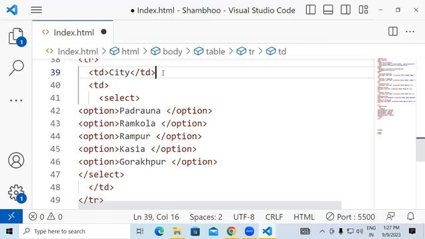Open the Accounts menu icon

tap(16, 160)
